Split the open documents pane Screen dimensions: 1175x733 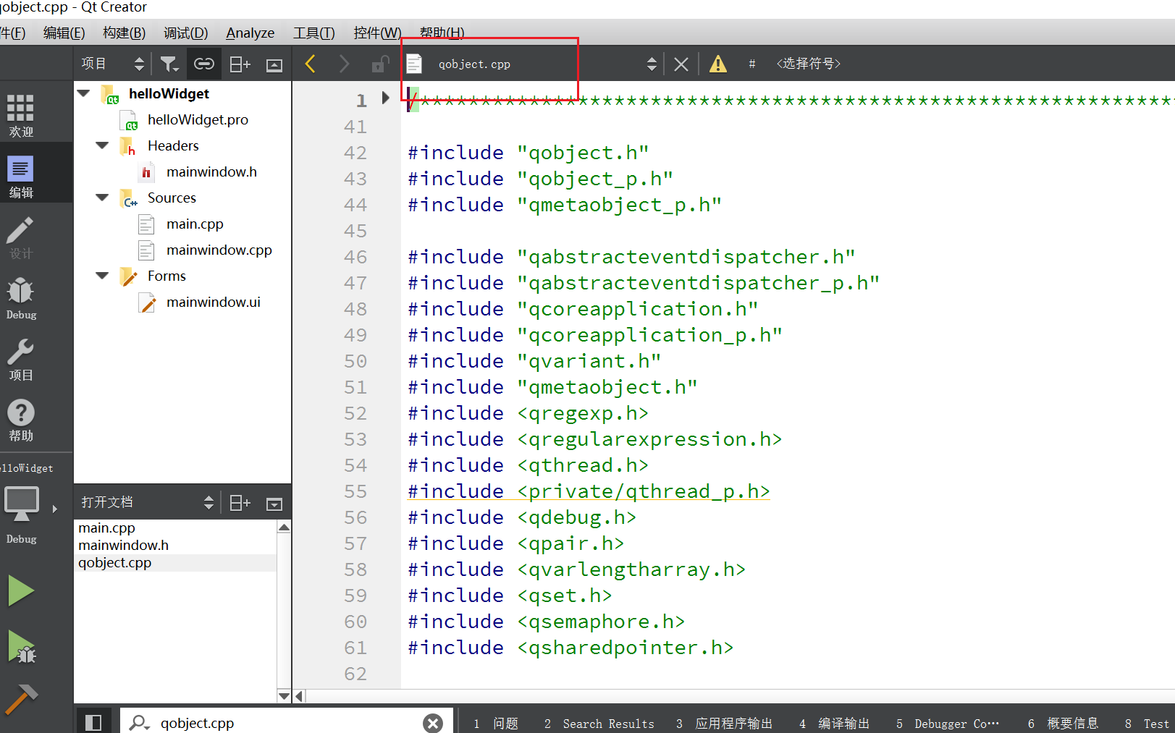click(x=240, y=502)
